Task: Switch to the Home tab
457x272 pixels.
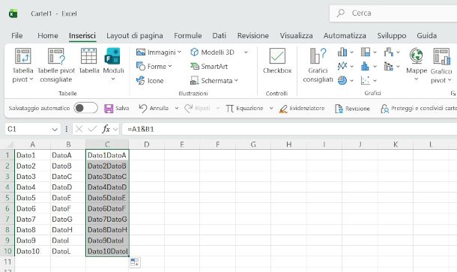Action: 48,35
